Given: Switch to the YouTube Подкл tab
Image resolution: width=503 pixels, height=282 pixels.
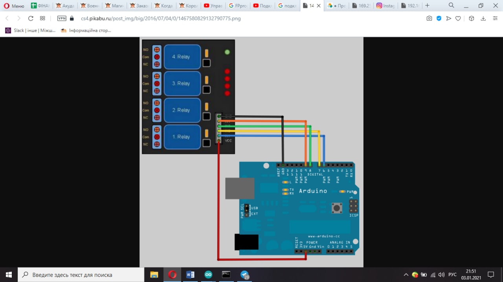Looking at the screenshot, I should tap(263, 6).
